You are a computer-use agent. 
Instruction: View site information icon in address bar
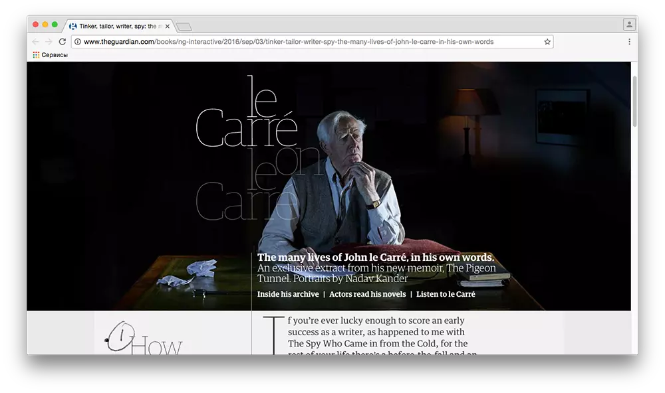coord(77,42)
